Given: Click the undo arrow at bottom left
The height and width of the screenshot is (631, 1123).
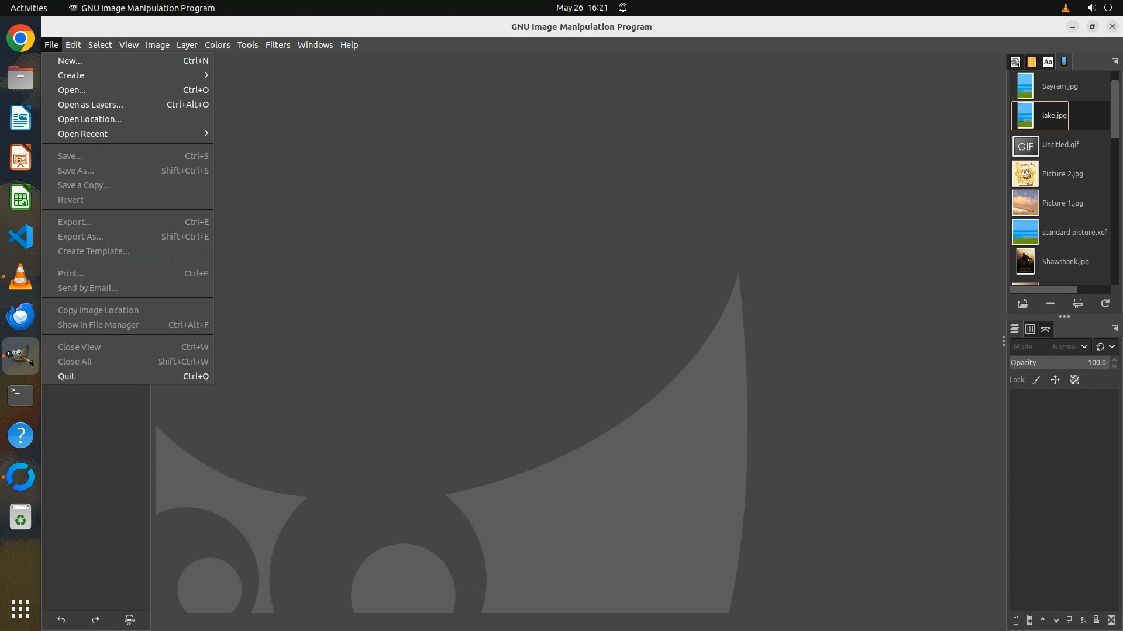Looking at the screenshot, I should point(61,620).
